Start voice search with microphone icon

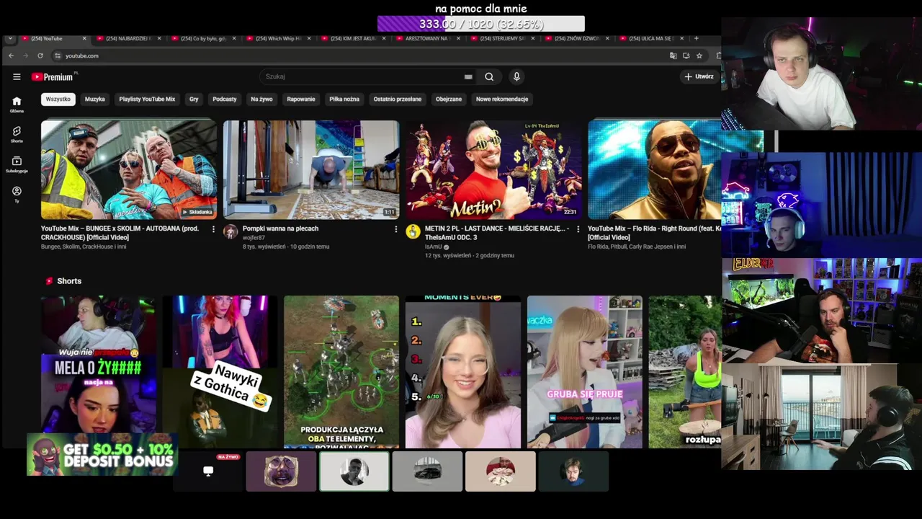click(x=516, y=76)
